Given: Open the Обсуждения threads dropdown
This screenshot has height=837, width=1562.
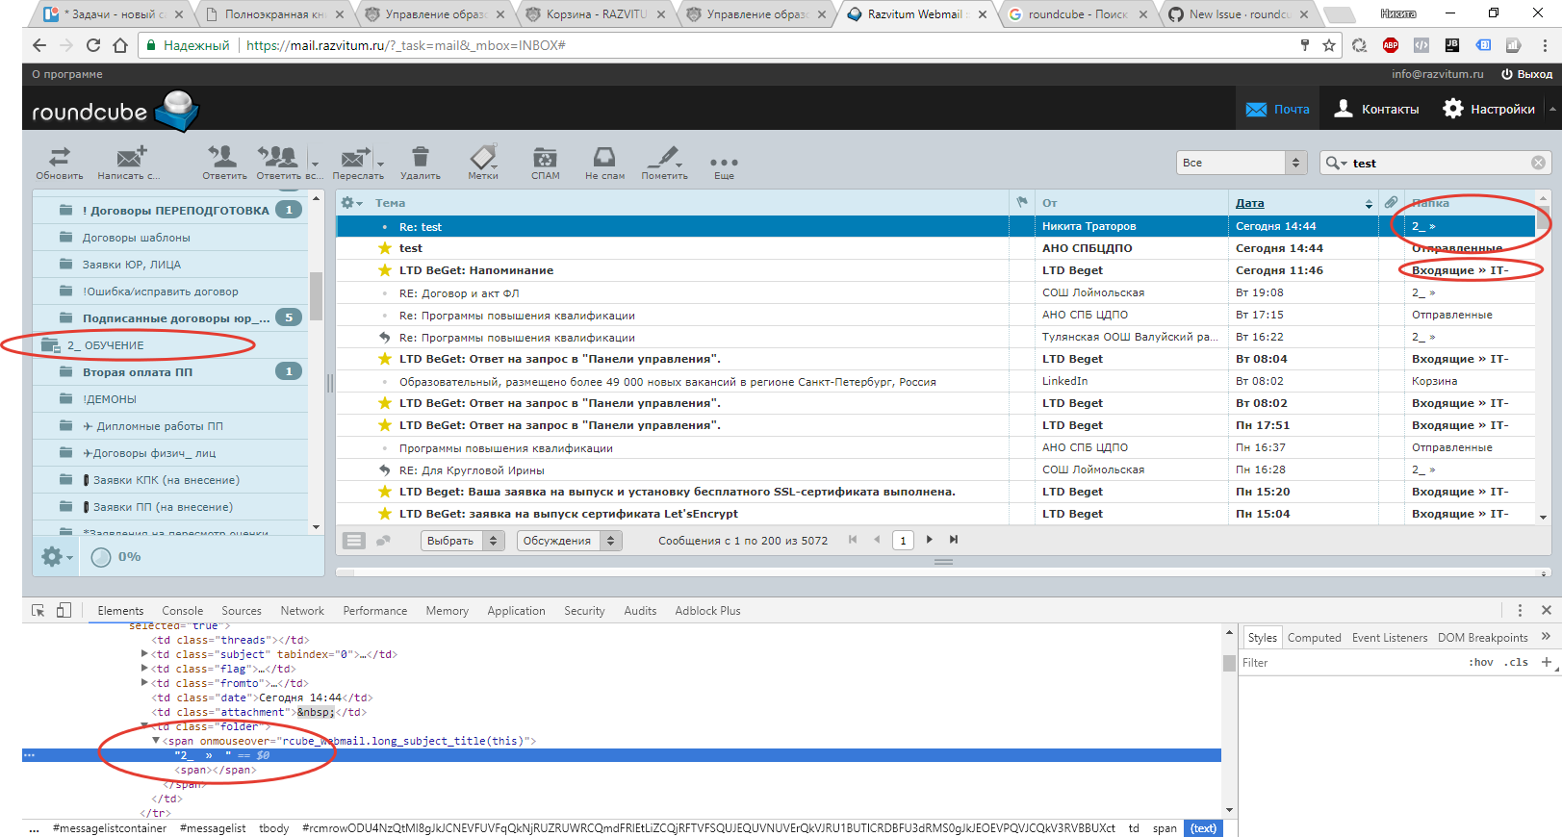Looking at the screenshot, I should [569, 541].
